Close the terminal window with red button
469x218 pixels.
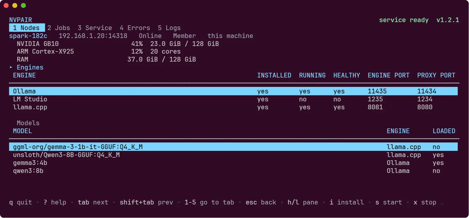[x=6, y=5]
